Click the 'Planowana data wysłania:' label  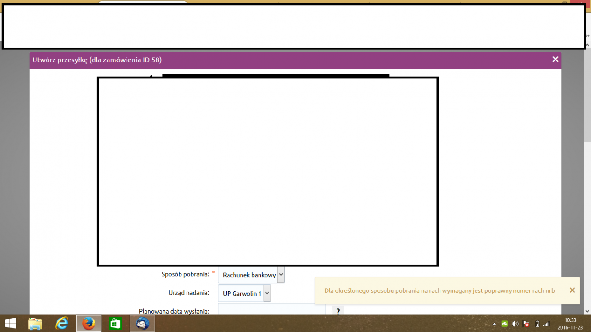[174, 311]
